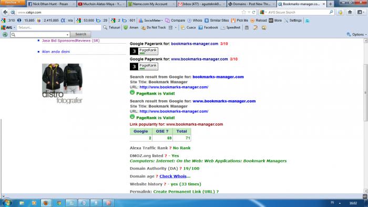Viewport: 368px width, 207px height.
Task: Click the AVG Secure Search magnifier icon
Action: [331, 12]
